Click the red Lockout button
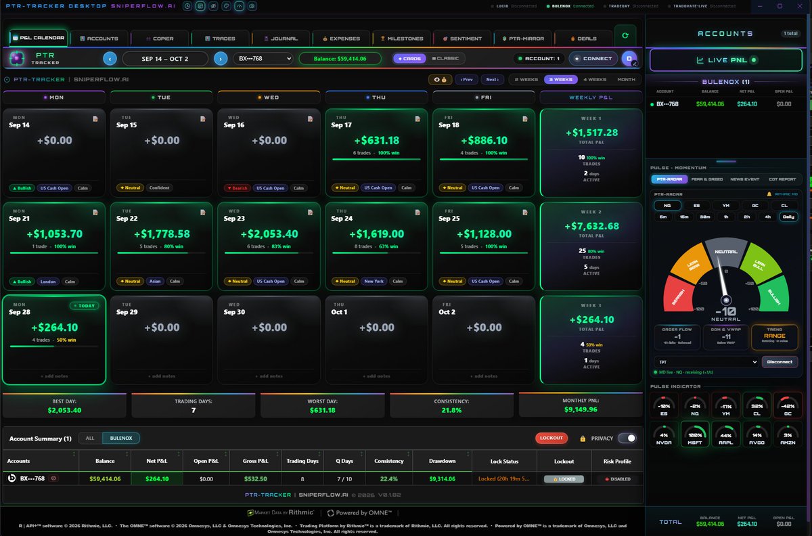Image resolution: width=812 pixels, height=536 pixels. 551,438
